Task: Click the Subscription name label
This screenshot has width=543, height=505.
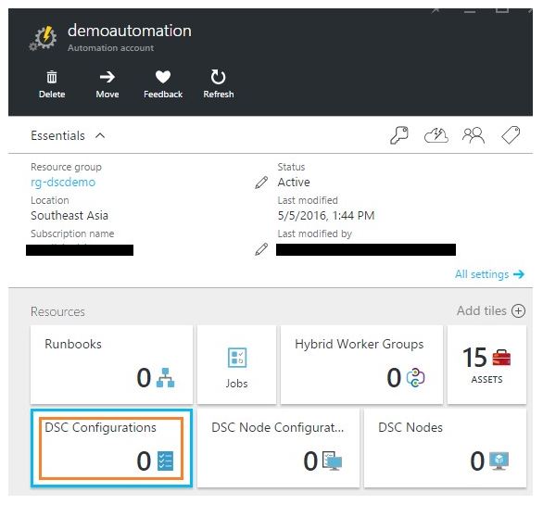Action: (x=72, y=234)
